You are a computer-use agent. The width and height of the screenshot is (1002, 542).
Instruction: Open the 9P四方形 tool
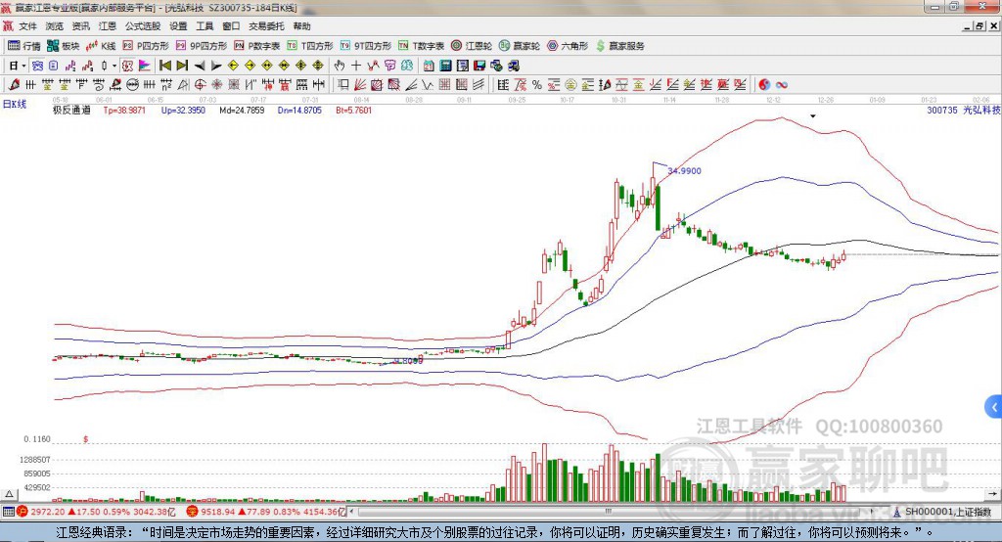(x=202, y=46)
